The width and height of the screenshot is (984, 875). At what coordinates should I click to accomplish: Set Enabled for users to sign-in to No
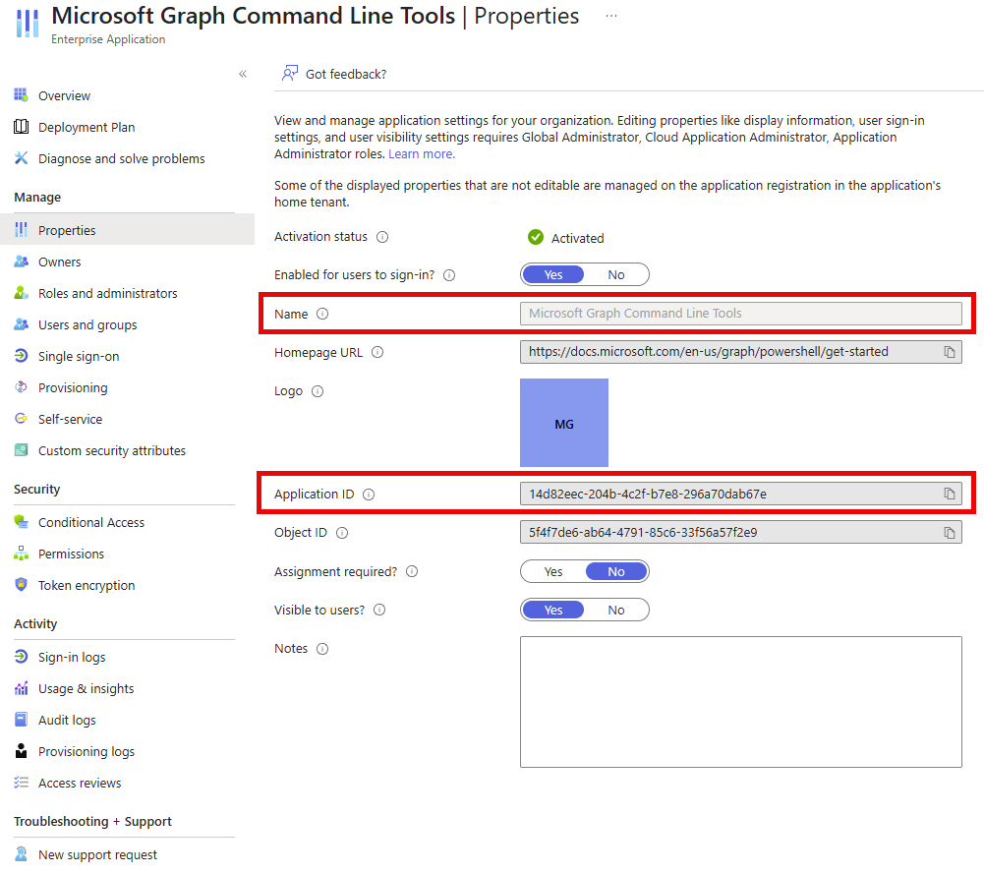point(616,275)
